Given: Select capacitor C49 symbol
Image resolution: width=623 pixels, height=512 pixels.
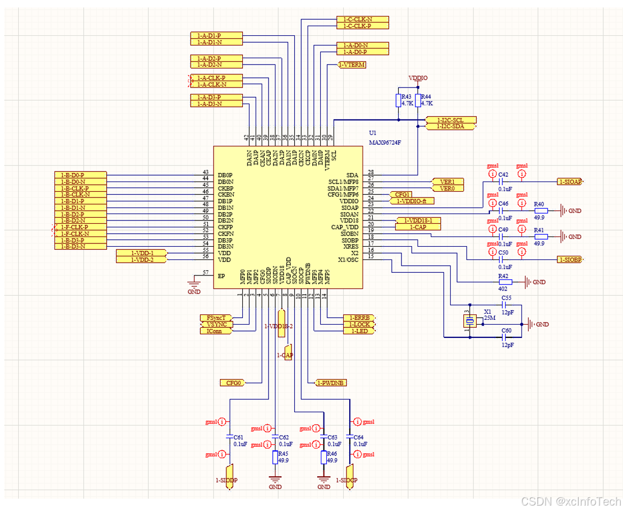Looking at the screenshot, I should [x=501, y=237].
